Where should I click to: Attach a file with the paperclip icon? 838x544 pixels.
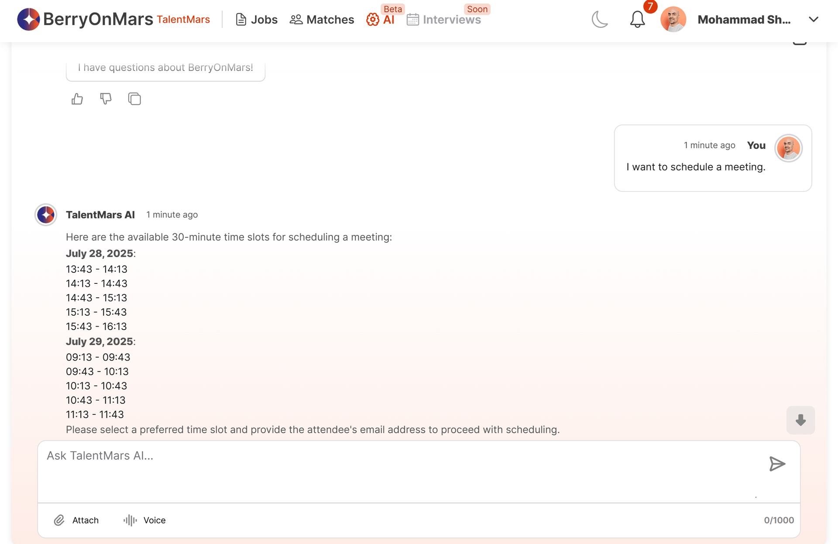59,520
